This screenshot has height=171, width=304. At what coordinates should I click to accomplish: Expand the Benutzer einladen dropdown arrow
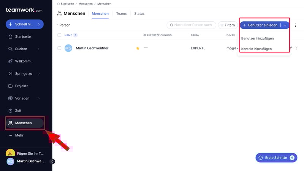[x=285, y=25]
